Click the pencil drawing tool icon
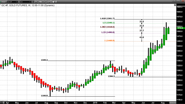 [35, 2]
